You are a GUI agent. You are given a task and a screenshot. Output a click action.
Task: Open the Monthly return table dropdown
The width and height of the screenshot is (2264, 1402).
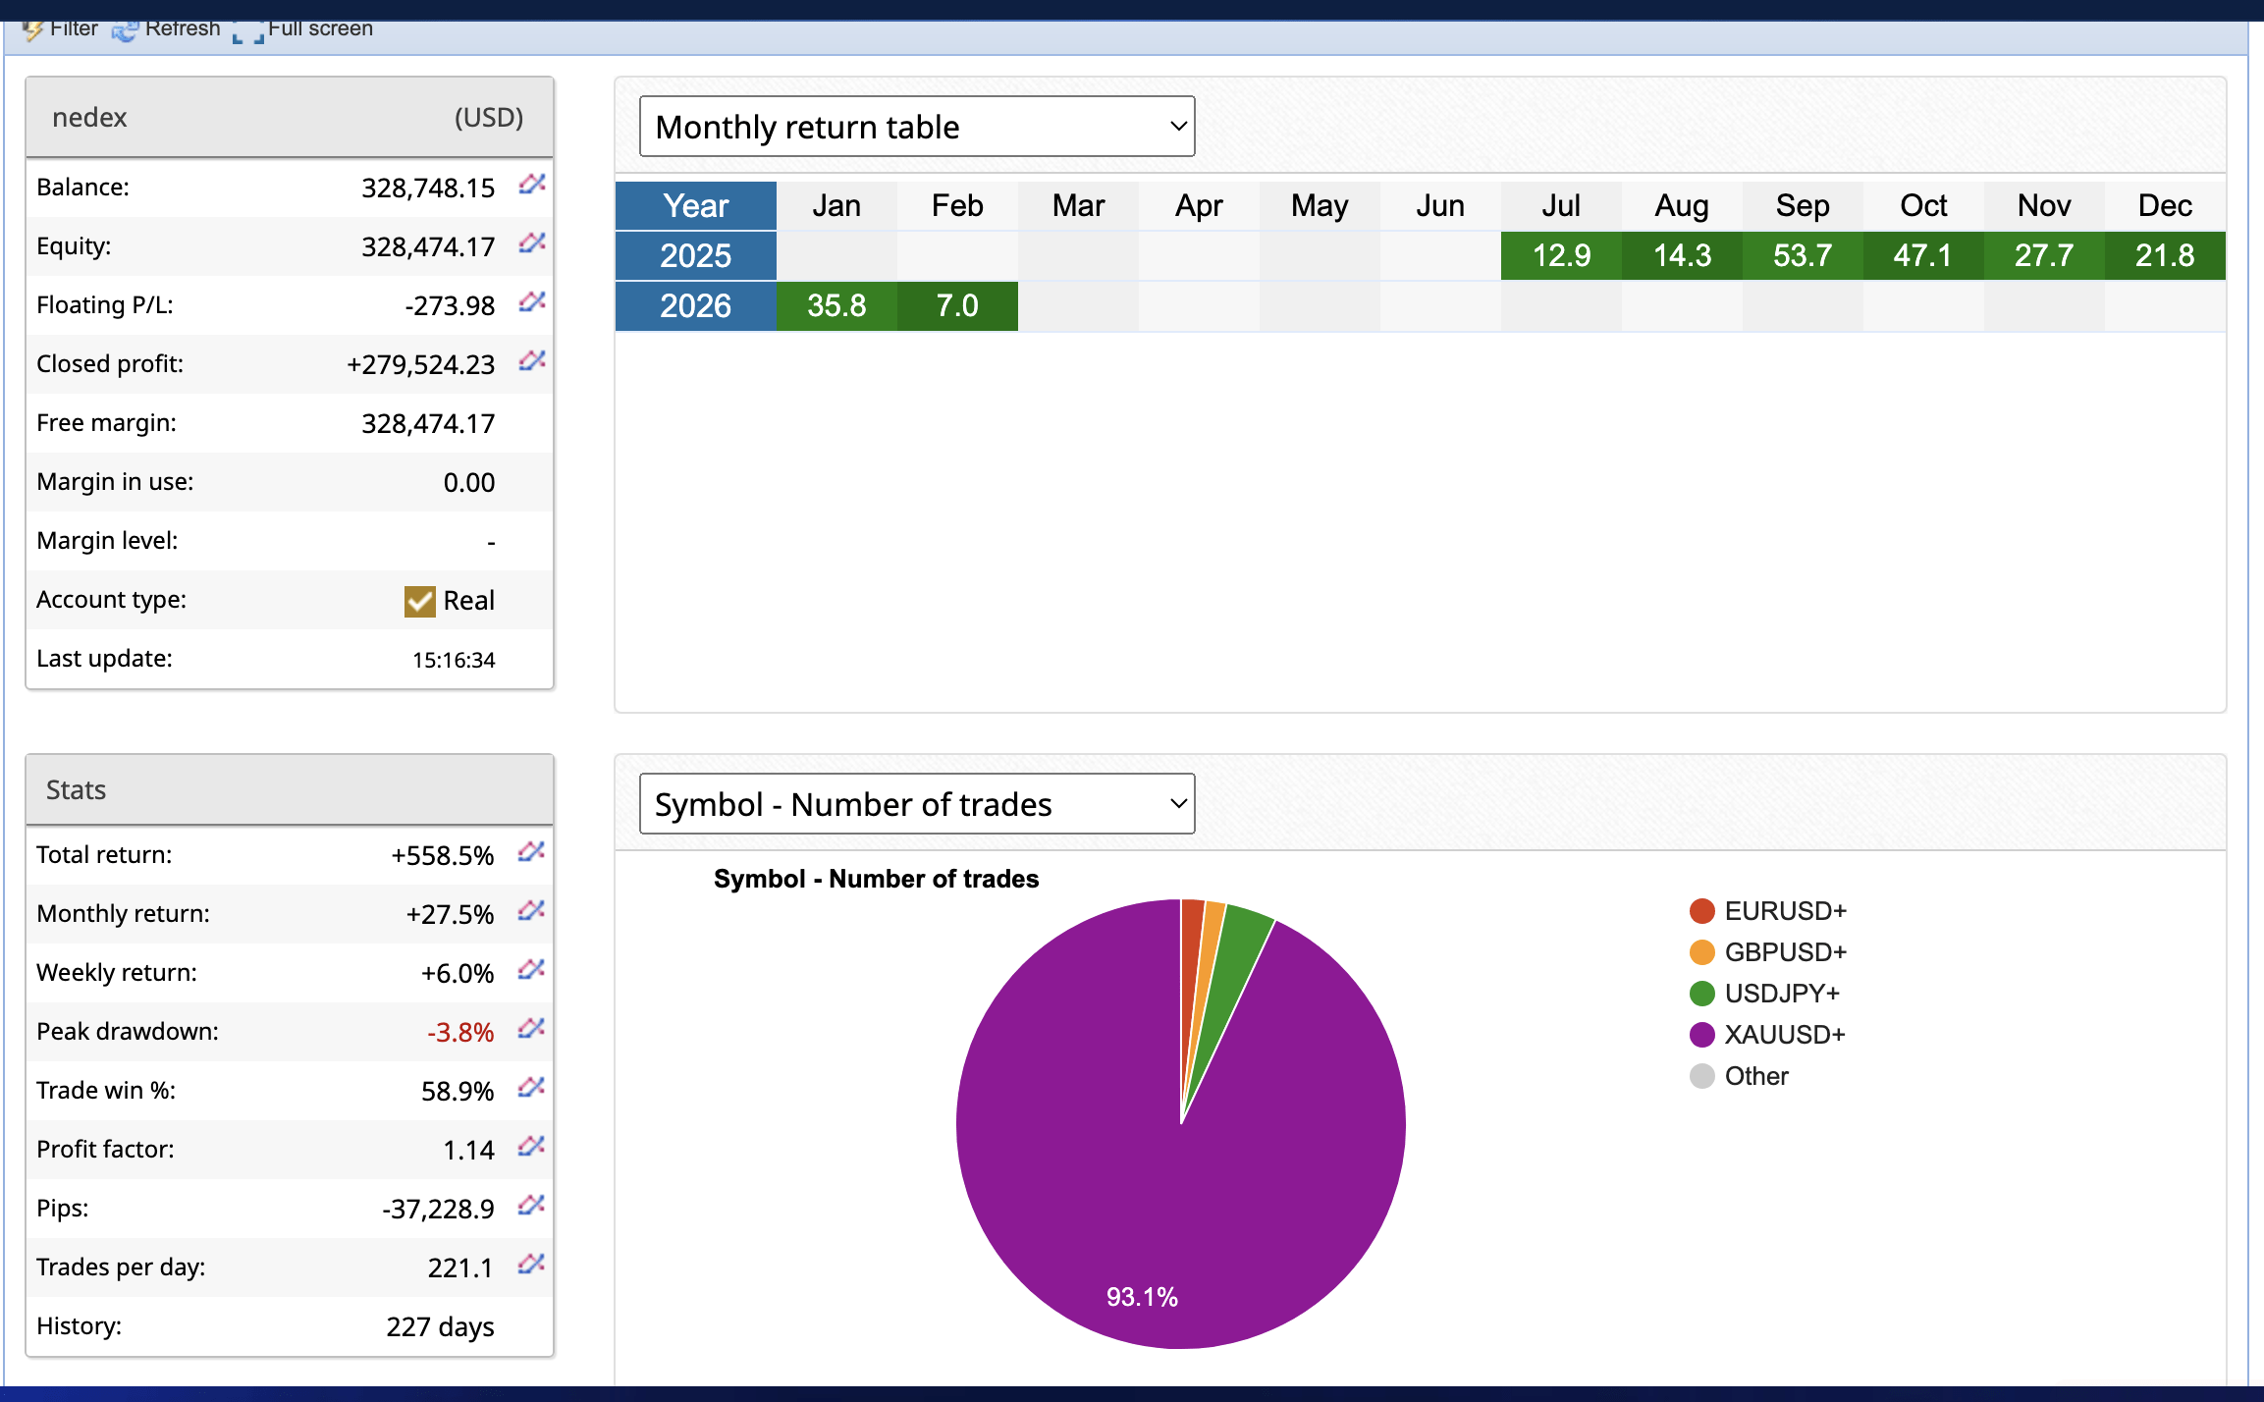click(x=916, y=126)
